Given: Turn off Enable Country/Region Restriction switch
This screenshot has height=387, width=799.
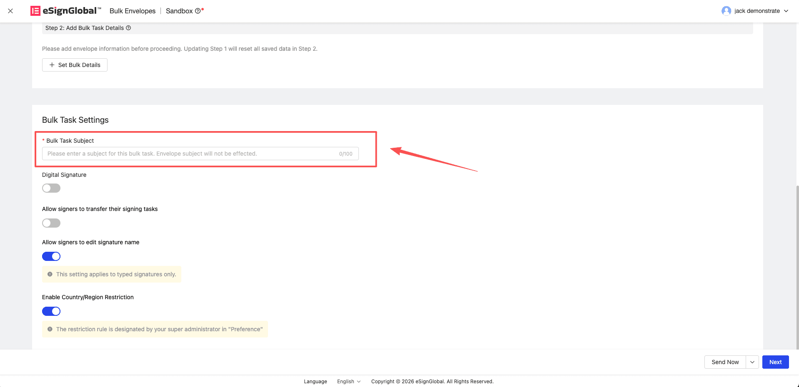Looking at the screenshot, I should [51, 311].
